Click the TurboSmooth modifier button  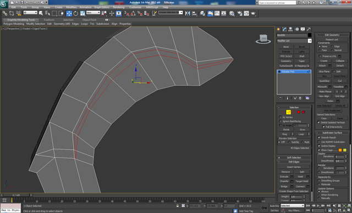click(x=286, y=66)
